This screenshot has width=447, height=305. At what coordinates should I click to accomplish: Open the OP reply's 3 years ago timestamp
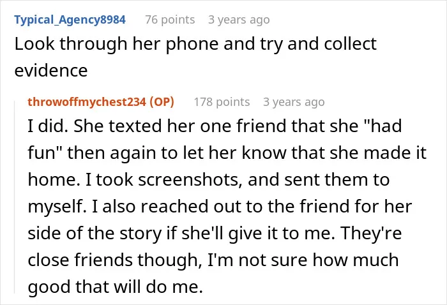point(294,102)
